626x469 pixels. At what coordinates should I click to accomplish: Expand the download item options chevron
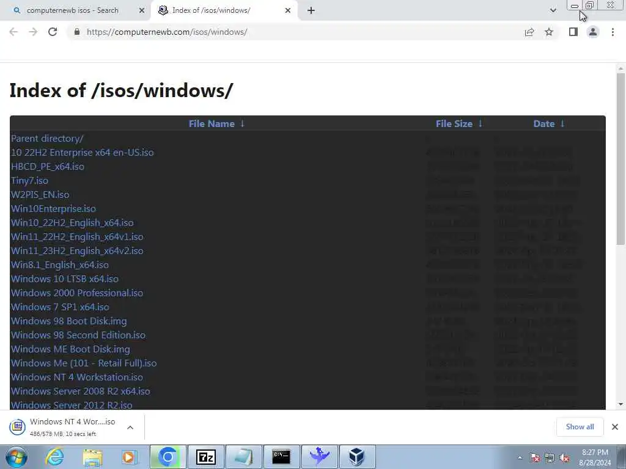point(130,427)
